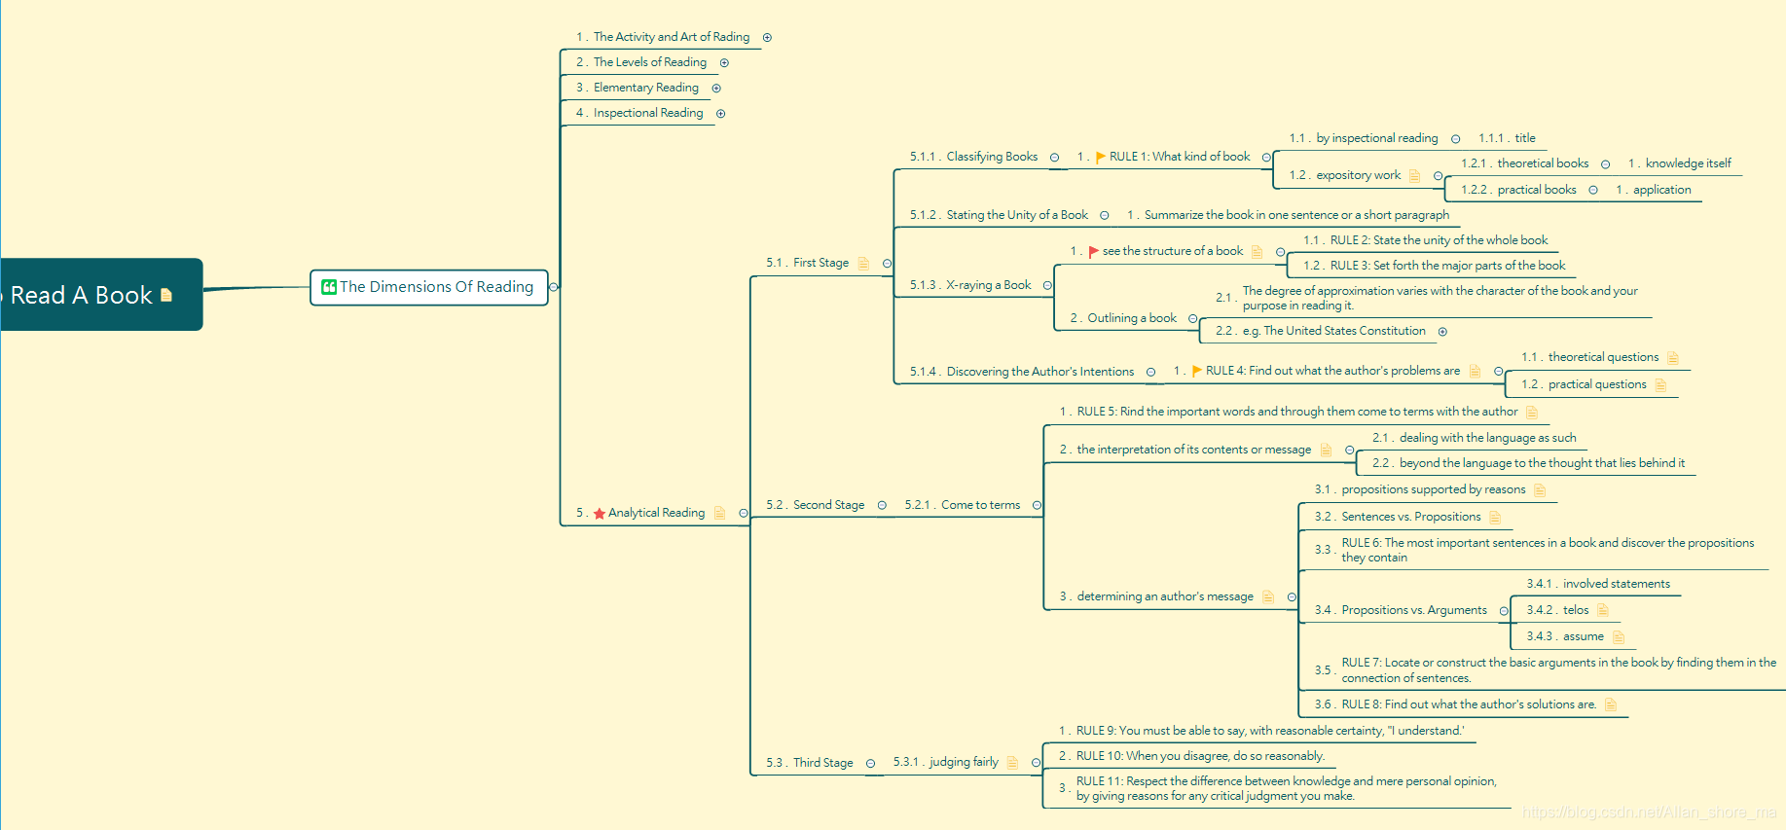Click the orange flag on RULE 4

tap(1197, 371)
